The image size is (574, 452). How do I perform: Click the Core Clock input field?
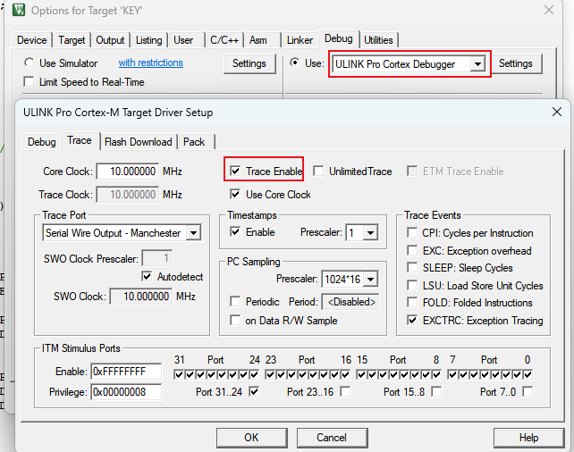click(127, 172)
